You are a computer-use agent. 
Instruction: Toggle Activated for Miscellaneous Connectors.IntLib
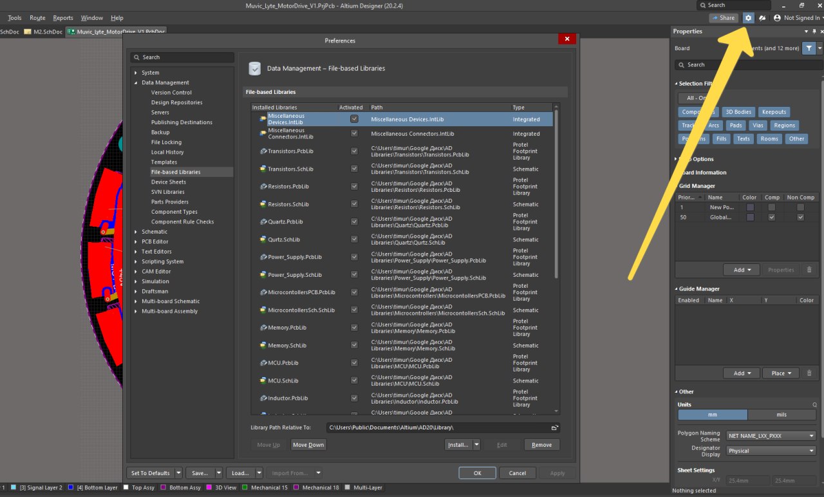(354, 133)
